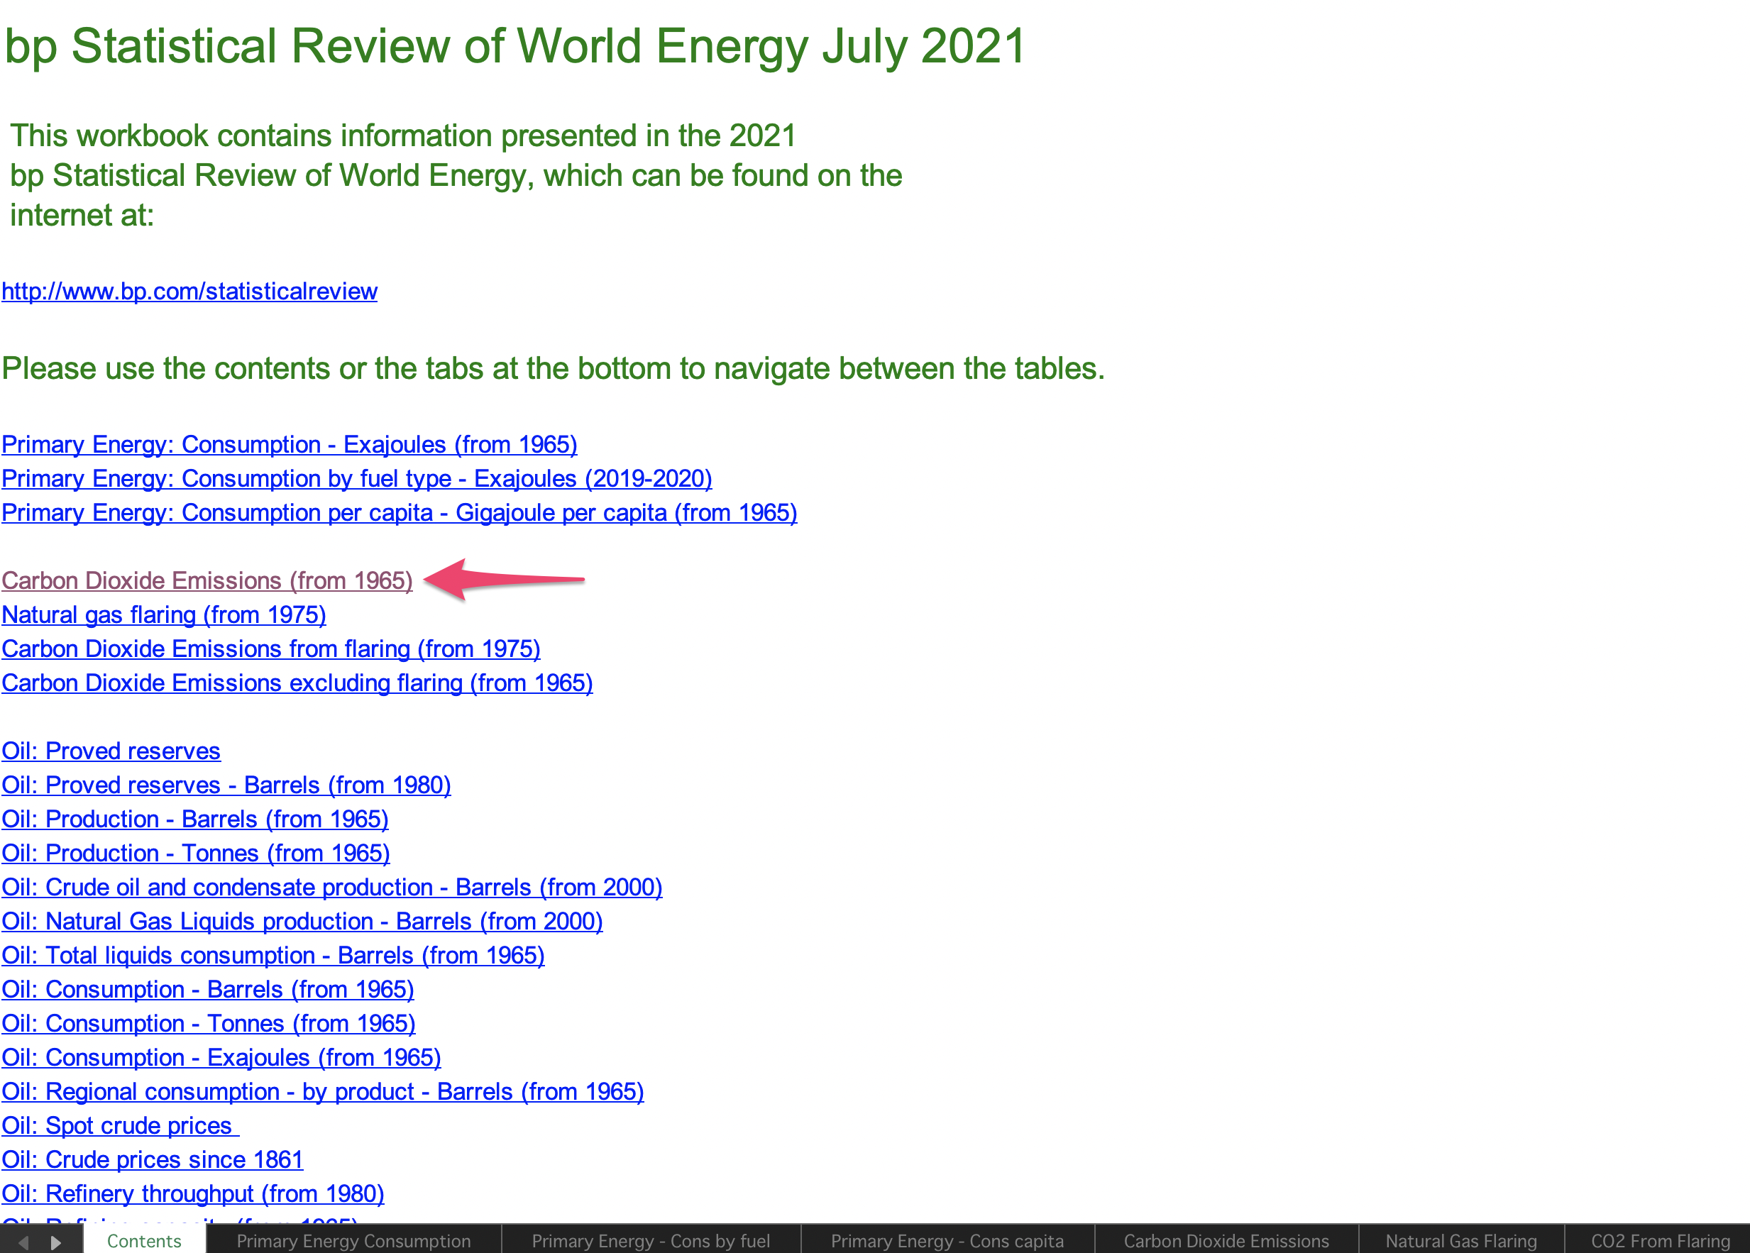Open Oil: Consumption - Tonnes (from 1965)
Image resolution: width=1750 pixels, height=1253 pixels.
point(209,1023)
